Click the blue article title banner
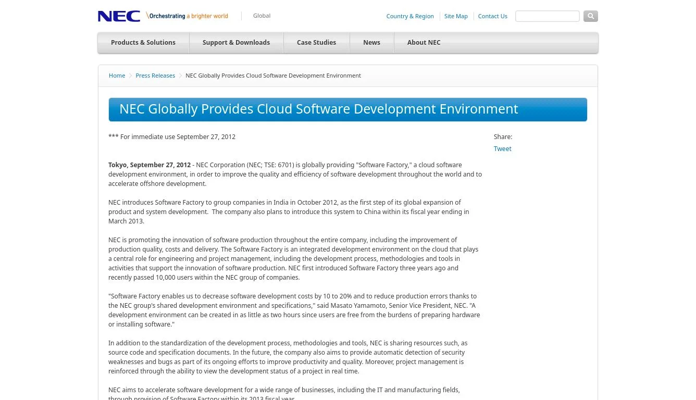This screenshot has height=400, width=696. pos(347,109)
